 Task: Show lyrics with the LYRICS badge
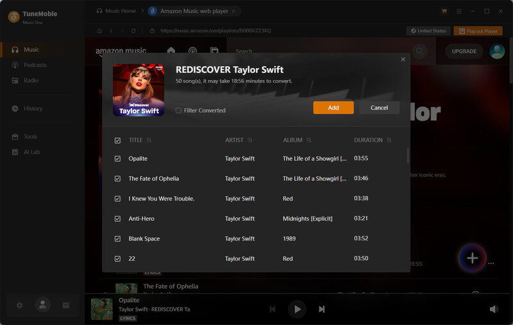[128, 318]
